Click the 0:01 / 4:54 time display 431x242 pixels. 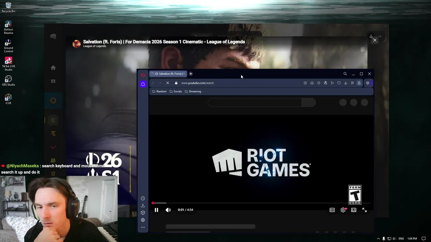186,210
